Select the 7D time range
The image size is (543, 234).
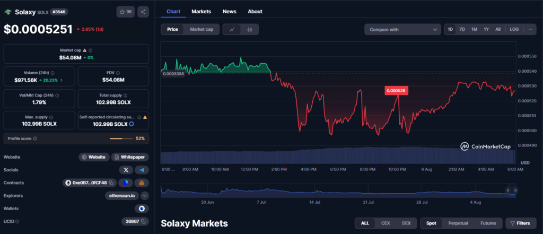coord(462,30)
